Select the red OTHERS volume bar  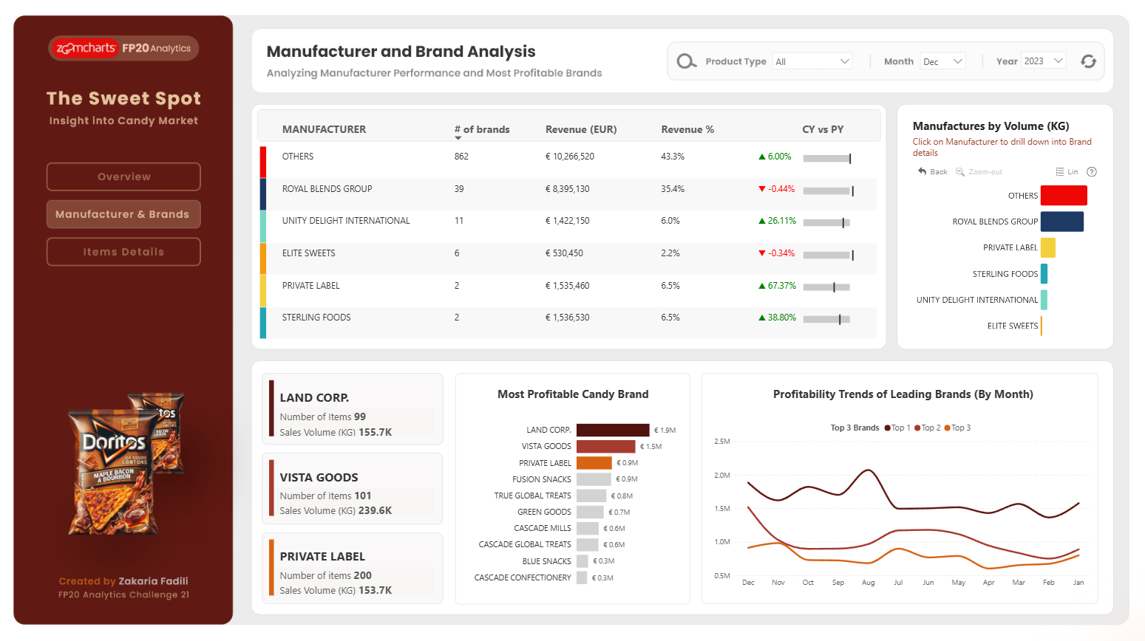click(1064, 196)
